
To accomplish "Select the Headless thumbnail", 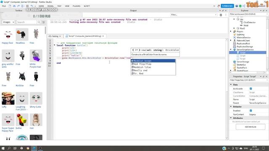I will point(22,34).
